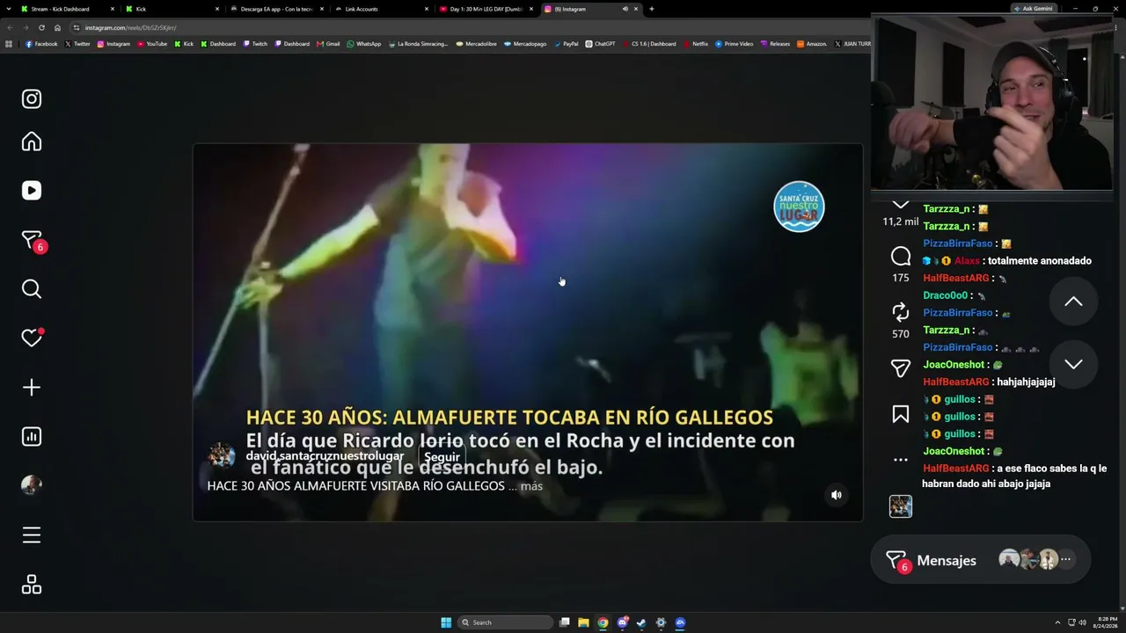This screenshot has height=633, width=1126.
Task: Open the PayPal bookmark
Action: pyautogui.click(x=566, y=44)
